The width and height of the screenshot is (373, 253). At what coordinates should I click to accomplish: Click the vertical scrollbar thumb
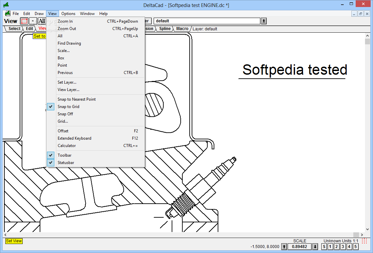367,41
